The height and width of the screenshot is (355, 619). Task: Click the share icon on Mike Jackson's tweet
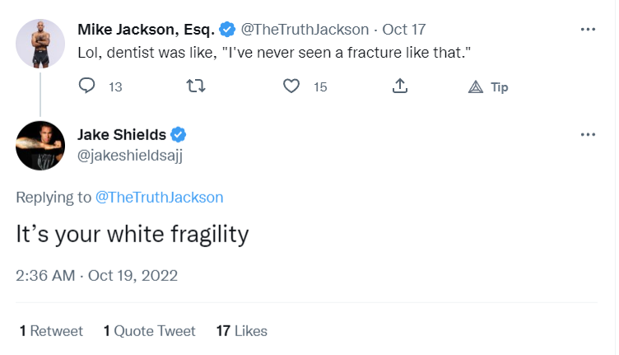click(x=400, y=86)
